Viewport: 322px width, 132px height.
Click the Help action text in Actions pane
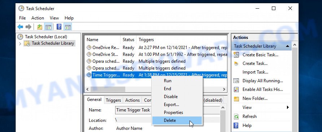point(247,126)
